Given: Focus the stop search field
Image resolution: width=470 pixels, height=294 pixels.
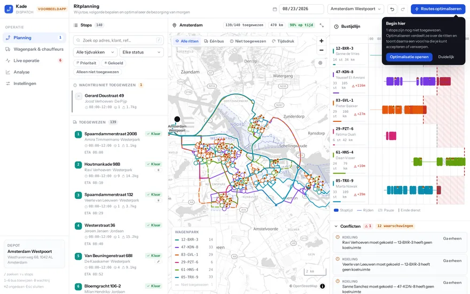Looking at the screenshot, I should pyautogui.click(x=119, y=40).
